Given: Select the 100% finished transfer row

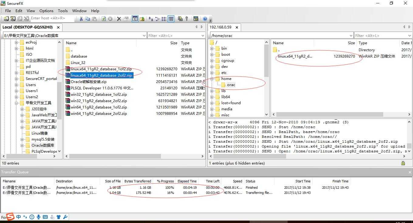Looking at the screenshot, I should click(x=176, y=188).
